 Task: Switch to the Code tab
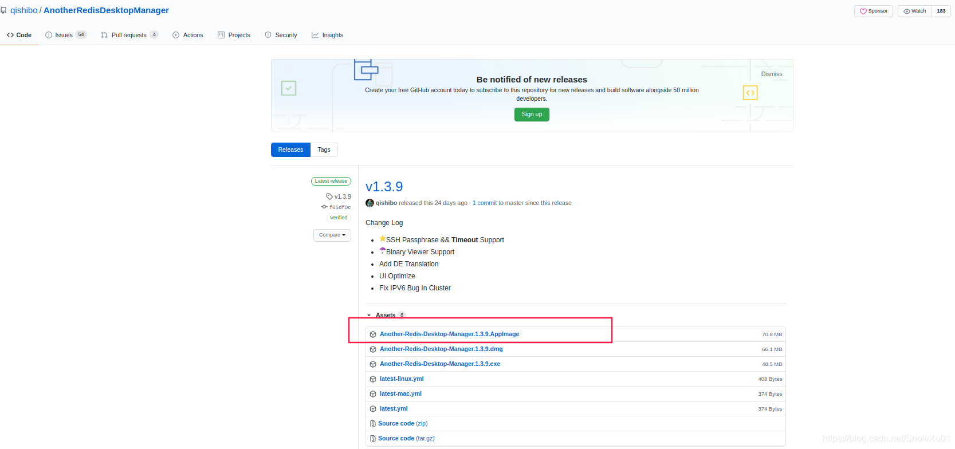19,35
